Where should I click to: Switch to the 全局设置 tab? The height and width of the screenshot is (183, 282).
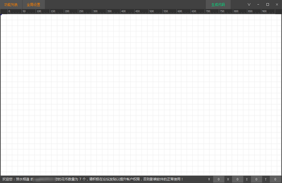point(33,5)
